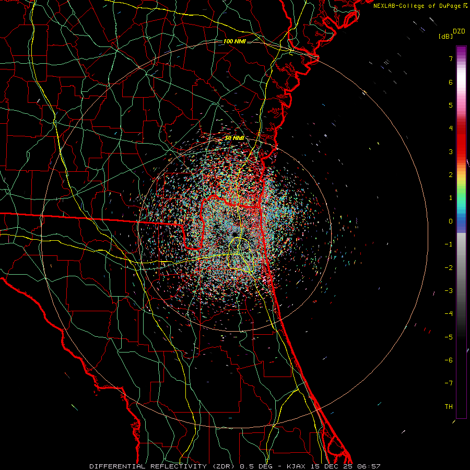Screen dimensions: 470x470
Task: Click the 2 value on the color scale
Action: pyautogui.click(x=451, y=175)
